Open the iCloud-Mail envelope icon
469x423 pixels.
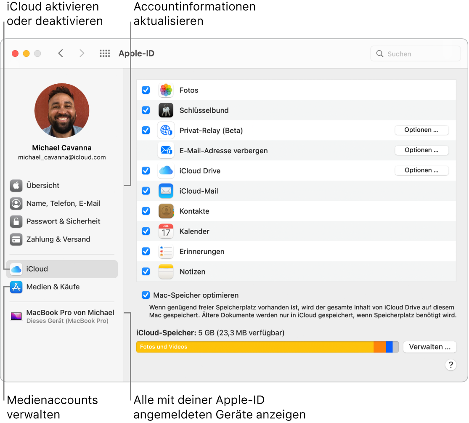166,191
